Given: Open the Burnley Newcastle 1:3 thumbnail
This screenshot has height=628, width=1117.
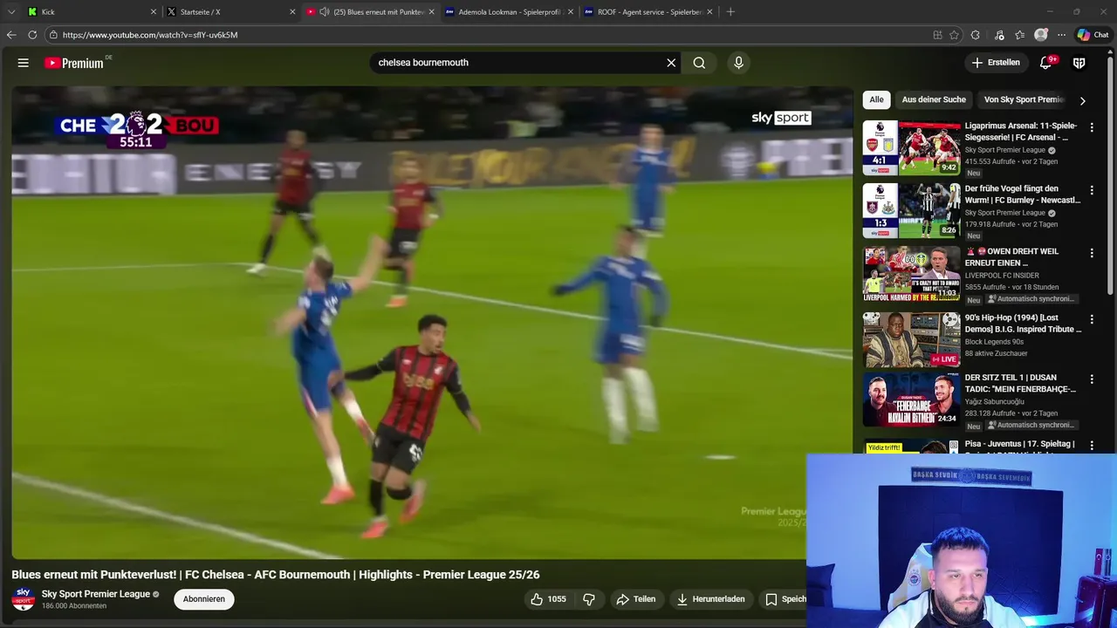Looking at the screenshot, I should 911,211.
